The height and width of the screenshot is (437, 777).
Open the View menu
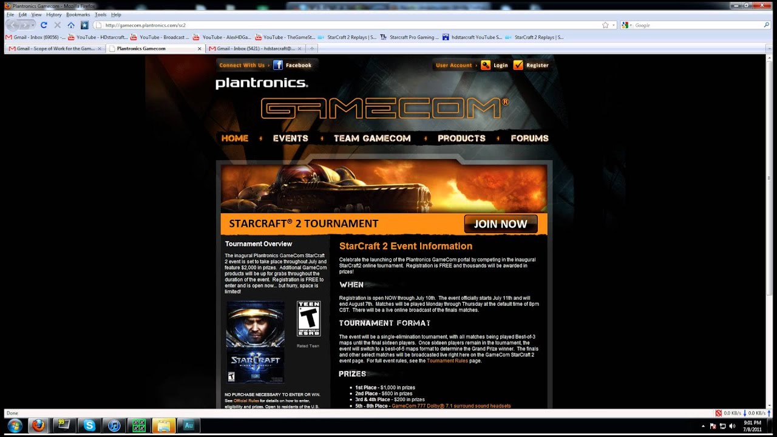pos(36,15)
